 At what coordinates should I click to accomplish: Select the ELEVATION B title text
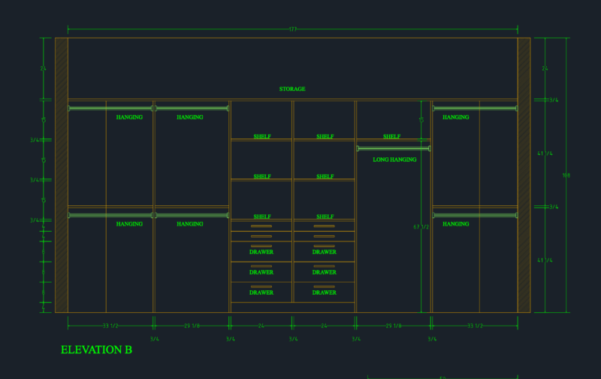tap(97, 350)
